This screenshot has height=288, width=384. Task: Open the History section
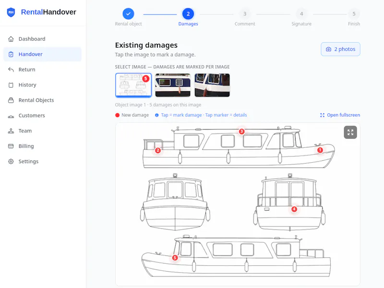tap(42, 85)
